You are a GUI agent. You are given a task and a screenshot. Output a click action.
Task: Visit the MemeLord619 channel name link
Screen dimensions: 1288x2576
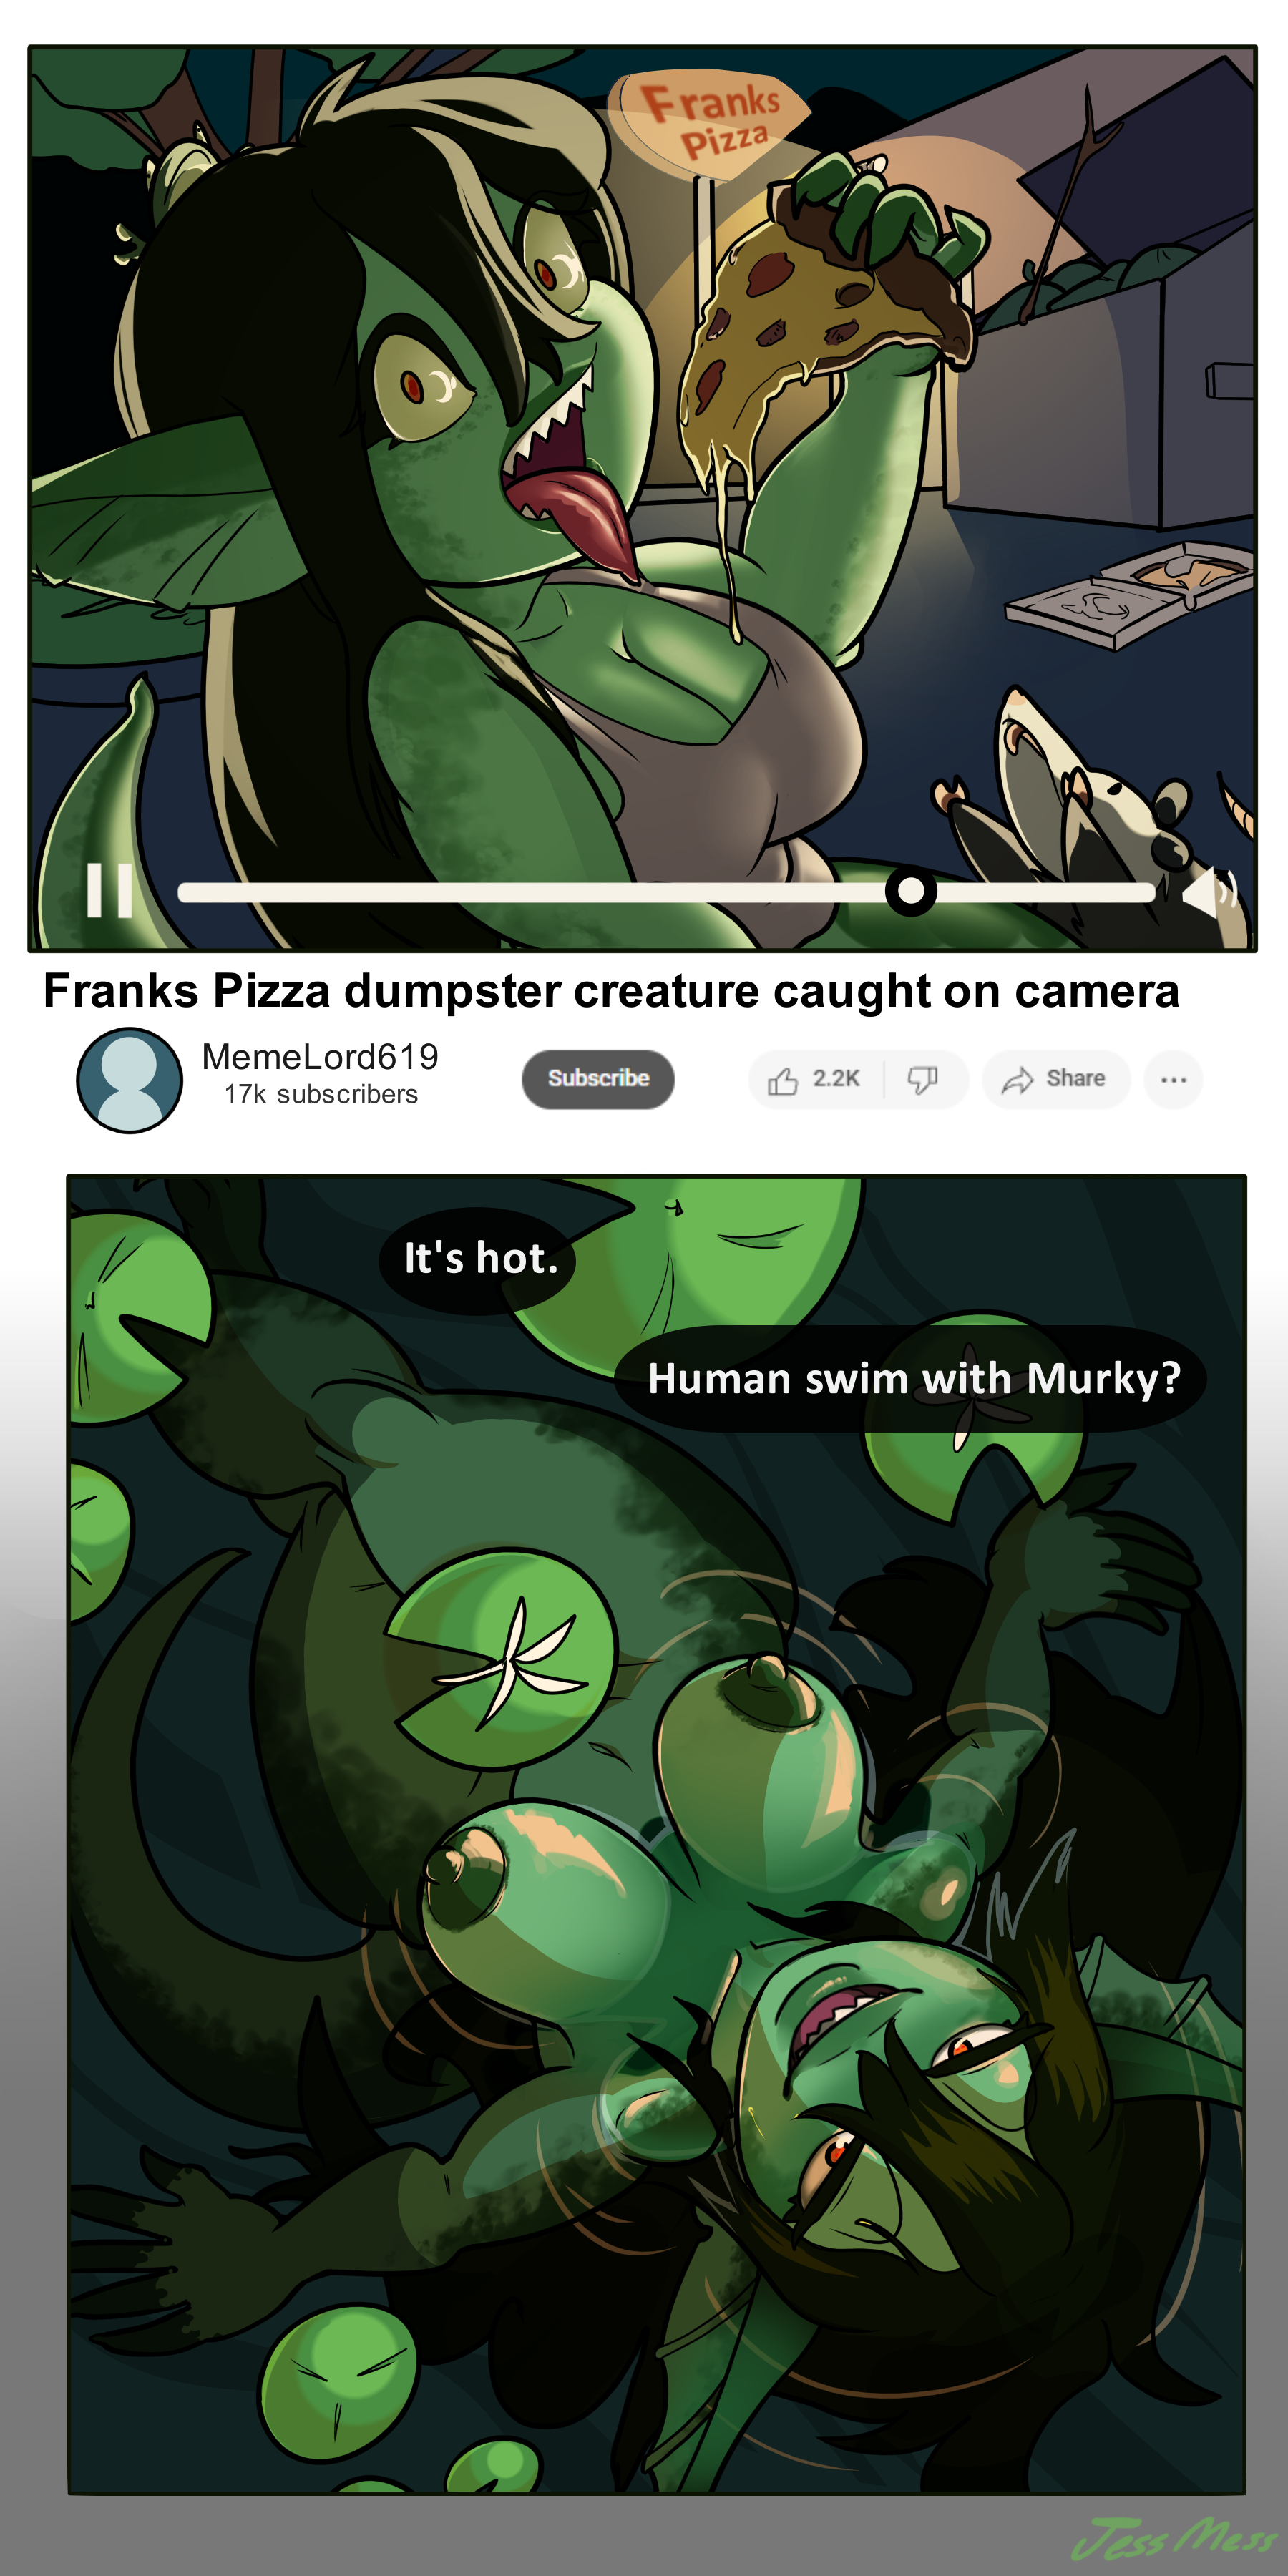point(320,1056)
